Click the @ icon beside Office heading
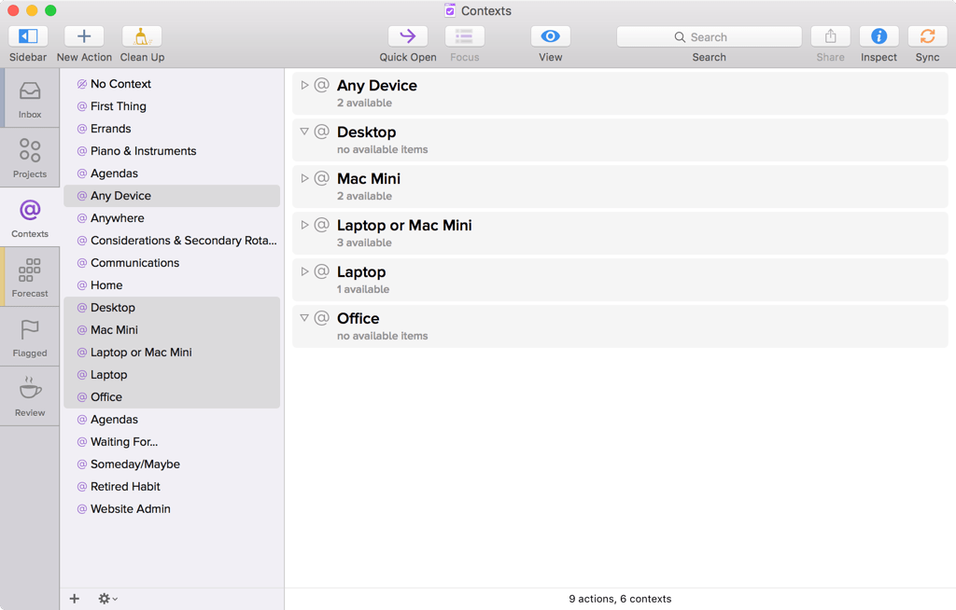This screenshot has height=610, width=956. pos(321,318)
